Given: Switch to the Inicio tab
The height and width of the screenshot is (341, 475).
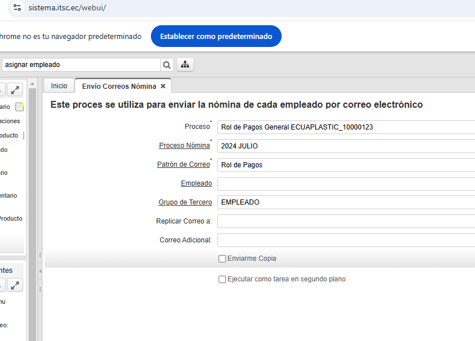Looking at the screenshot, I should (59, 86).
